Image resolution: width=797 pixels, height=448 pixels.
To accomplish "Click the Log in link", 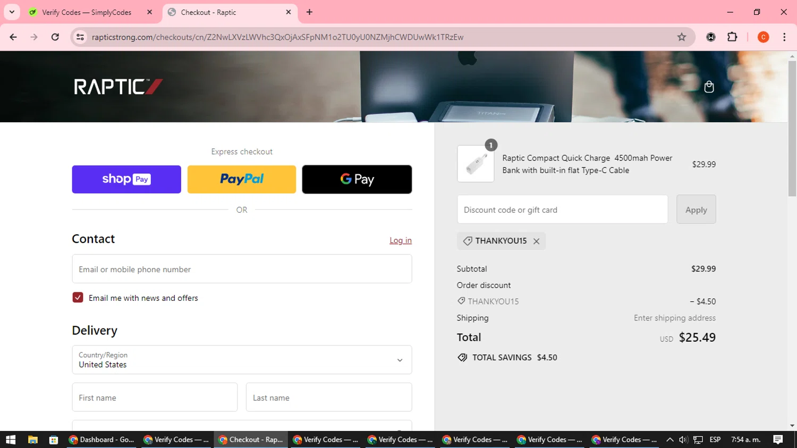I will pyautogui.click(x=401, y=240).
